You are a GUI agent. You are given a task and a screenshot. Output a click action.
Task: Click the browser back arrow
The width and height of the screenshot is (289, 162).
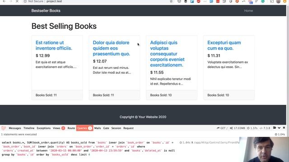click(4, 1)
